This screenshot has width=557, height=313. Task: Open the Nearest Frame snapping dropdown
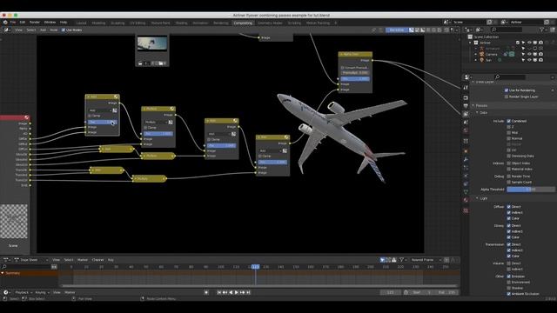point(426,260)
